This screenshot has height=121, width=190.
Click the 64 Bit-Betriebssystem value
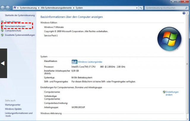[x=82, y=78]
